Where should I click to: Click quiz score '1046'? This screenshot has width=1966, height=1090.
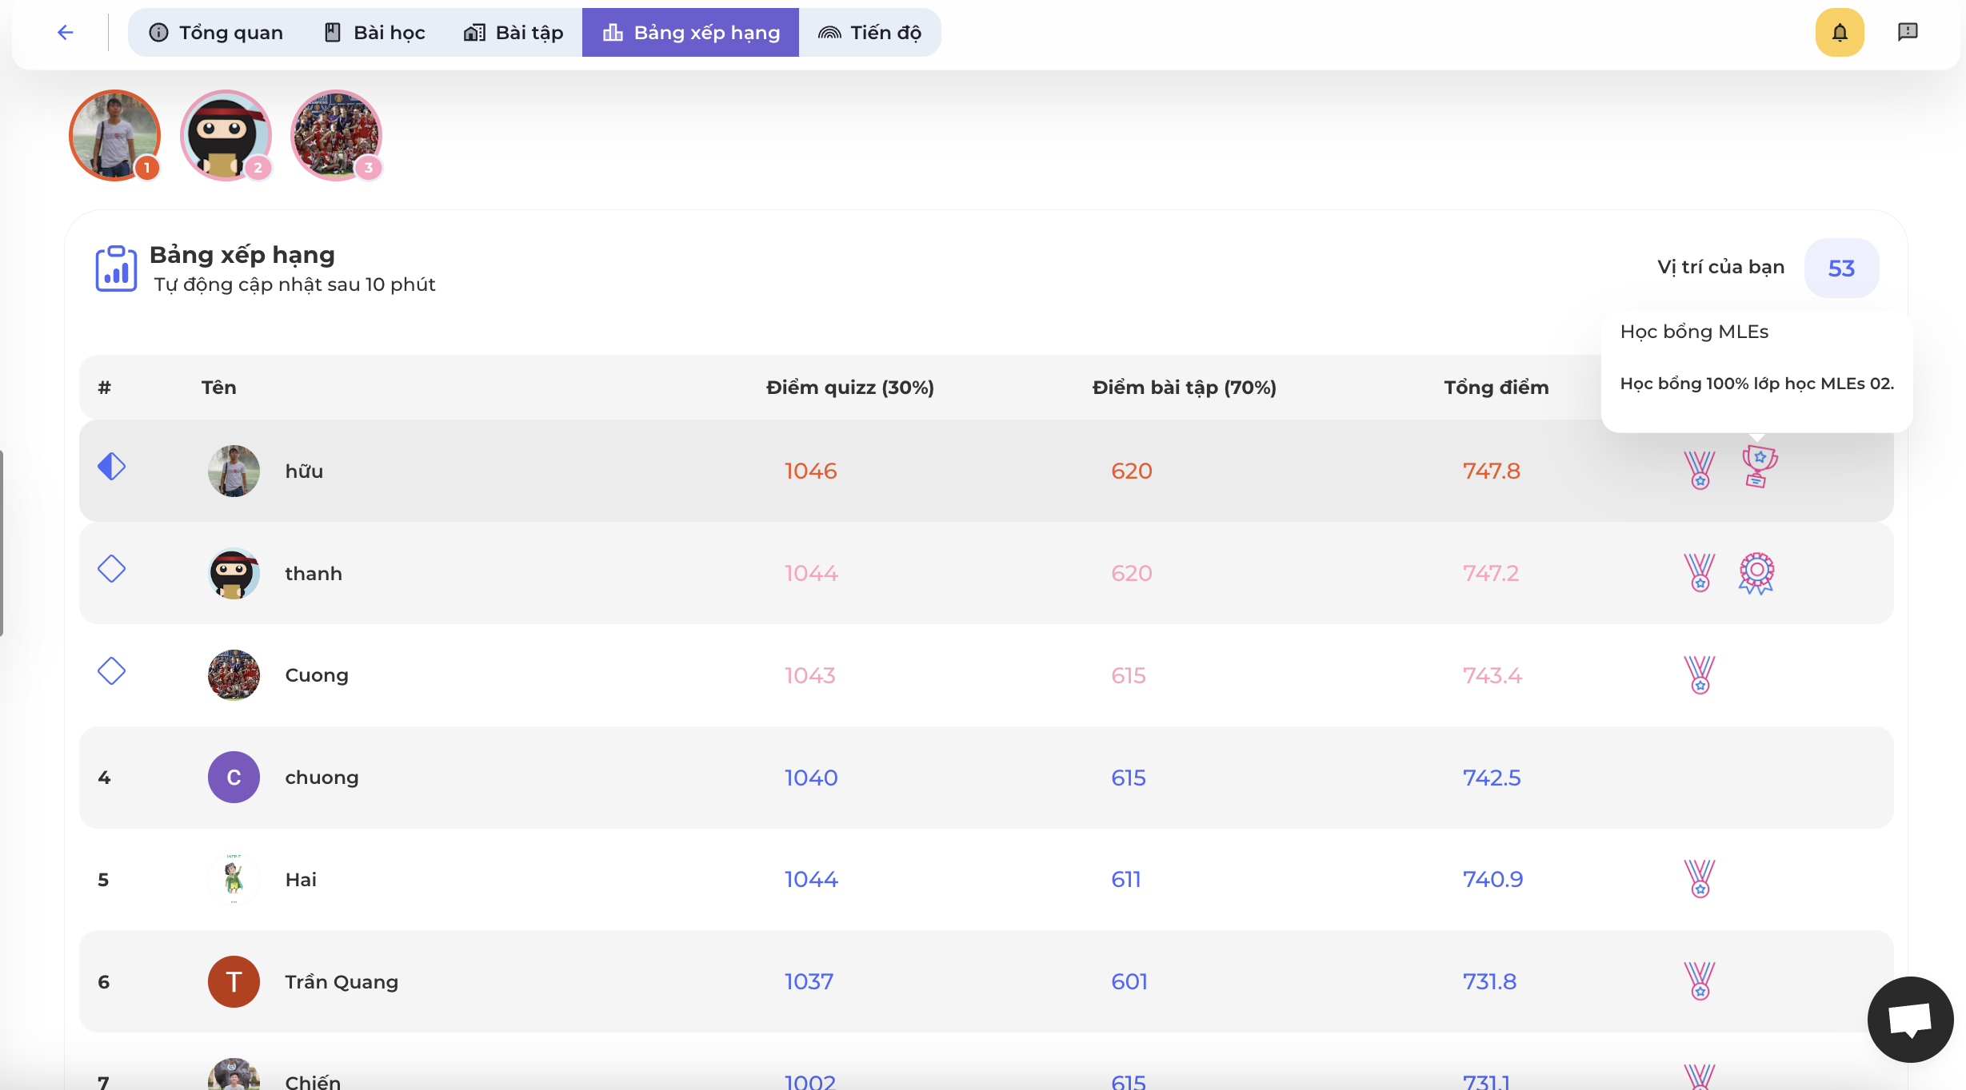811,471
